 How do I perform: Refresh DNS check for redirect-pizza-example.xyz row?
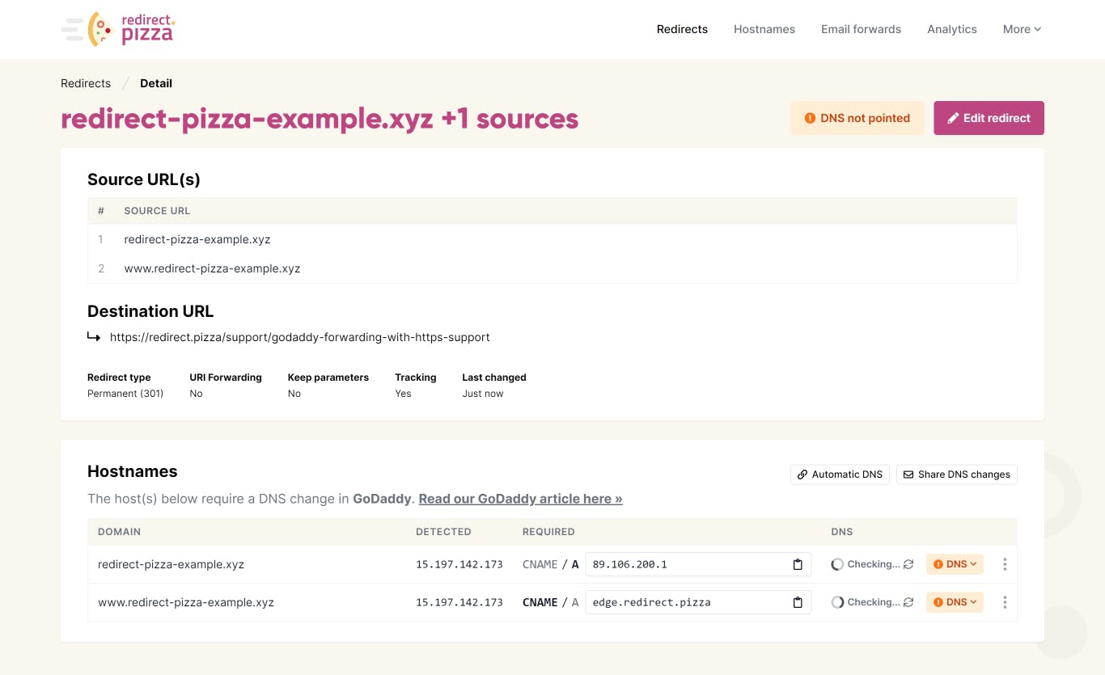[908, 564]
